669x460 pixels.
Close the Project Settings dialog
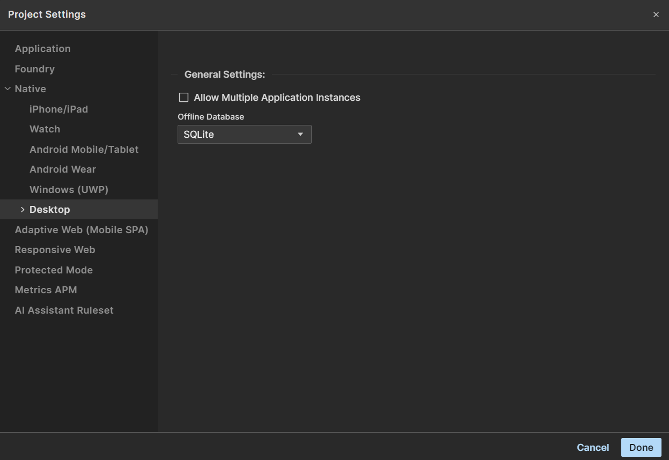[656, 15]
